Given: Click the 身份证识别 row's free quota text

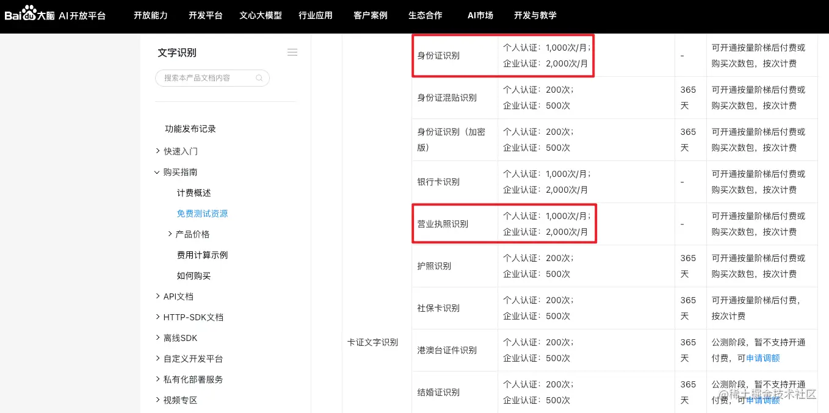Looking at the screenshot, I should pyautogui.click(x=547, y=56).
